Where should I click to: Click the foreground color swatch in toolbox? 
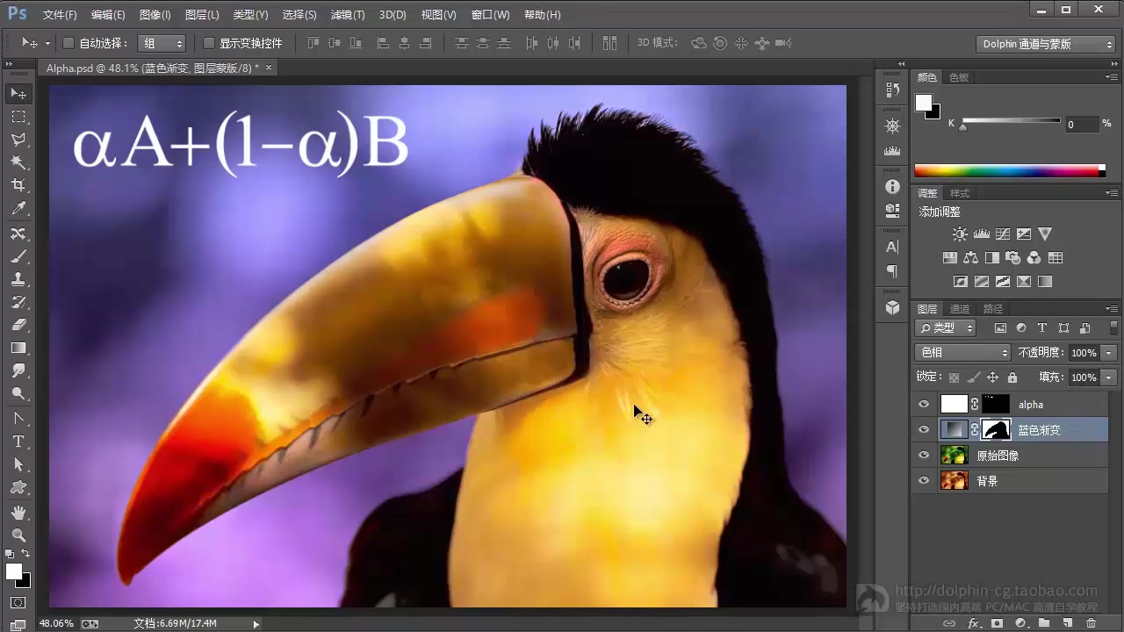point(13,571)
